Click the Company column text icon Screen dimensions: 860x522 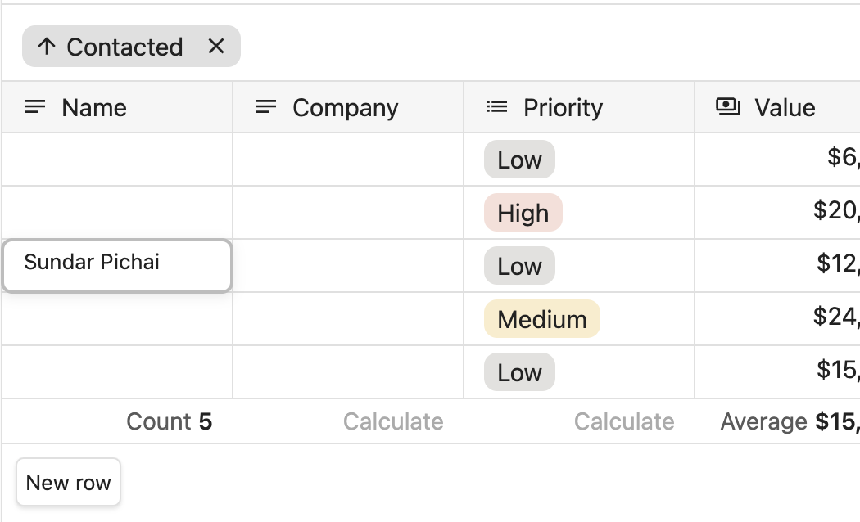tap(266, 107)
